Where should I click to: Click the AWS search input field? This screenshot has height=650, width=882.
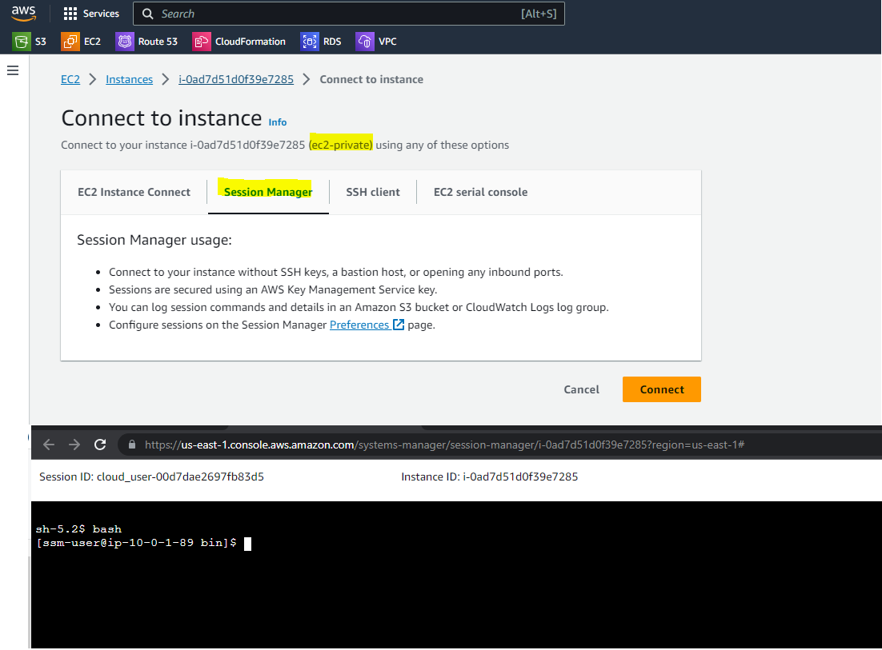pos(336,14)
